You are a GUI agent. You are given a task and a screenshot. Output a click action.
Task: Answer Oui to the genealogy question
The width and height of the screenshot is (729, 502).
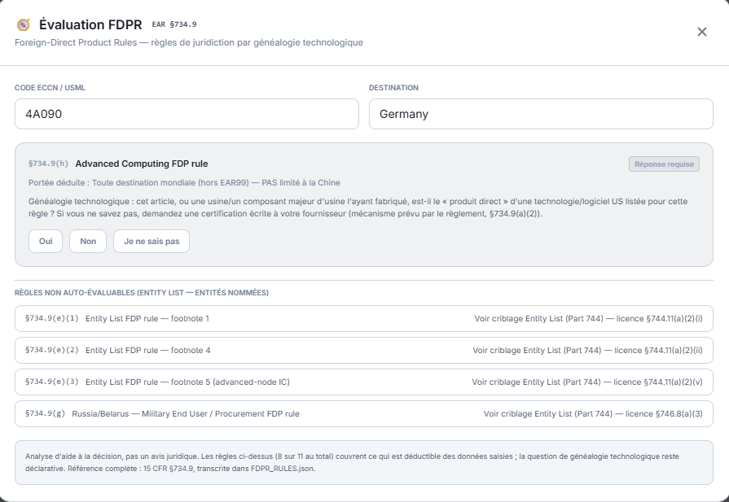(46, 242)
